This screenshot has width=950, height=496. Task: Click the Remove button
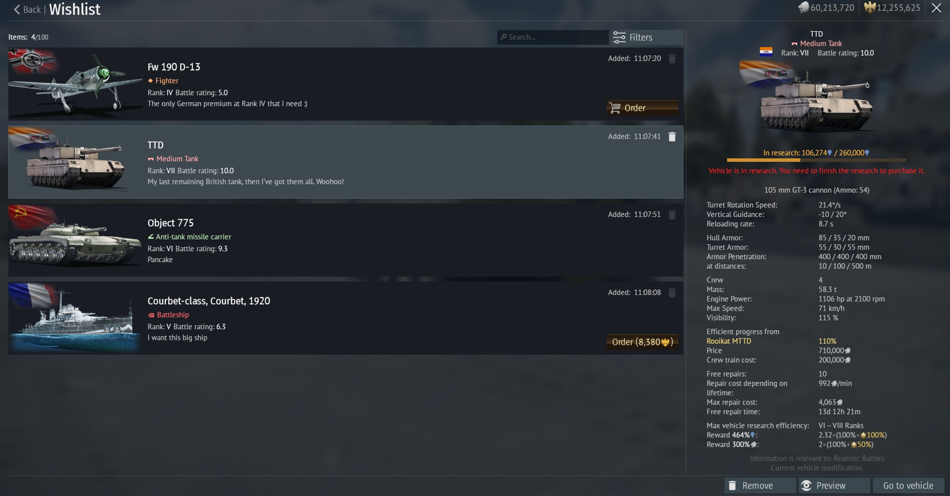pyautogui.click(x=760, y=485)
